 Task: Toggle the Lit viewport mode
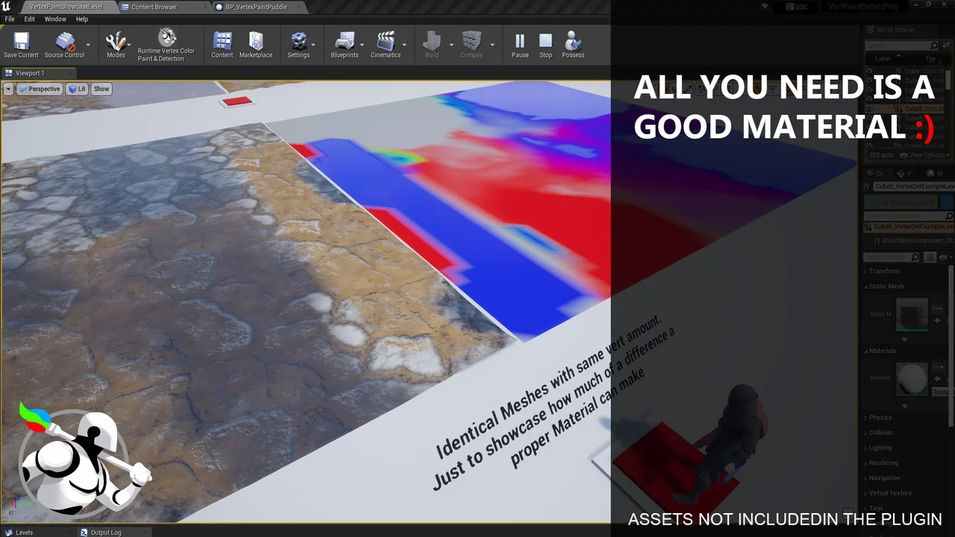tap(77, 89)
